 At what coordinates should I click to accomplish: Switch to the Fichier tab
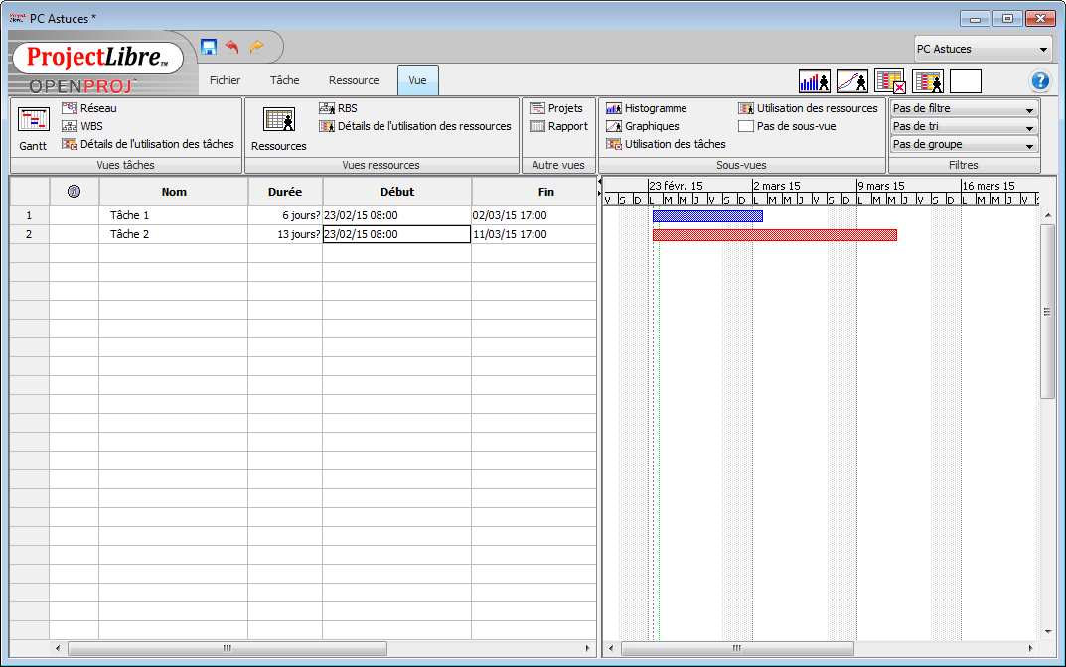coord(225,80)
